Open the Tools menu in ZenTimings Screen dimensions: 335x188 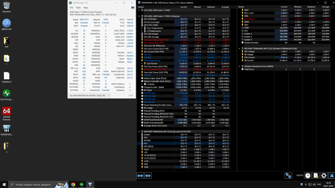[x=78, y=8]
